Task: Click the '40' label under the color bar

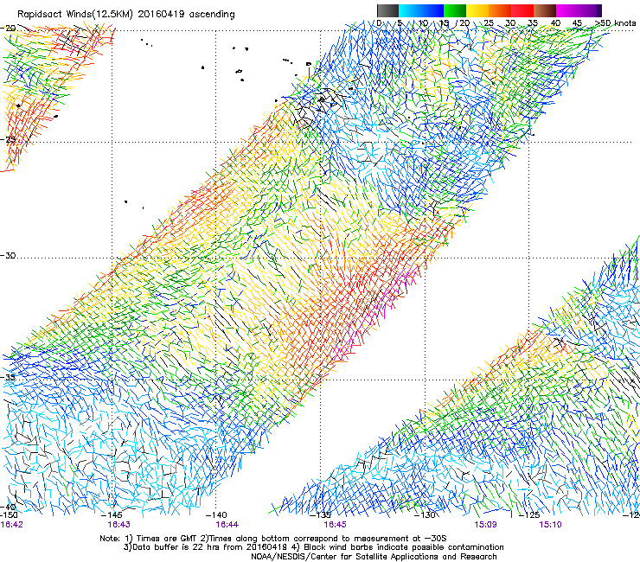Action: point(555,22)
